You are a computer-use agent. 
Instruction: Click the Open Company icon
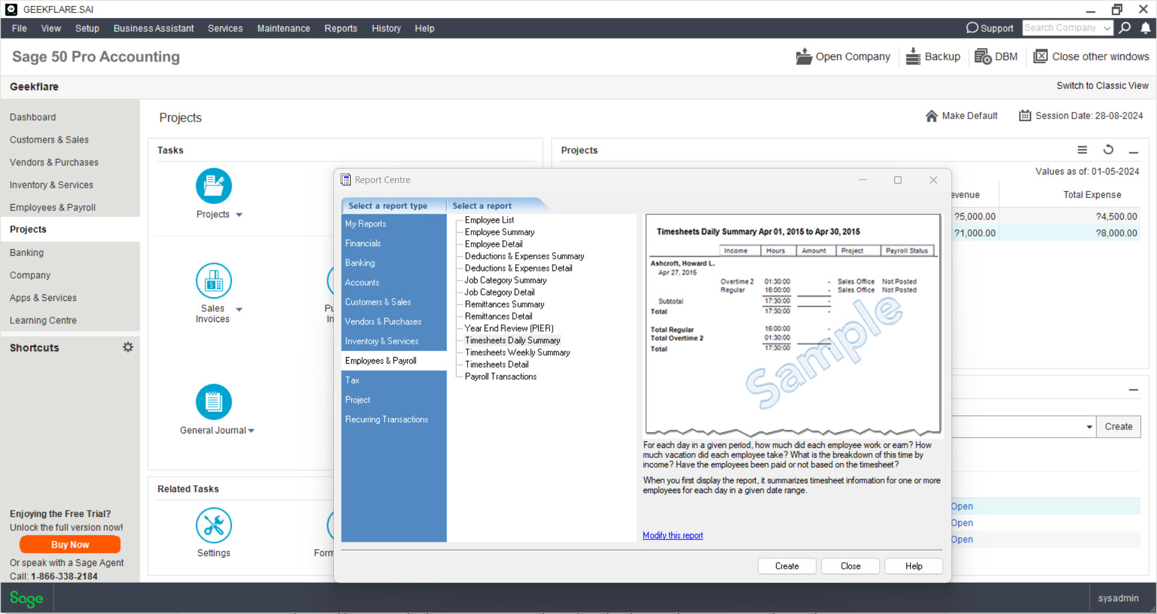click(x=804, y=56)
